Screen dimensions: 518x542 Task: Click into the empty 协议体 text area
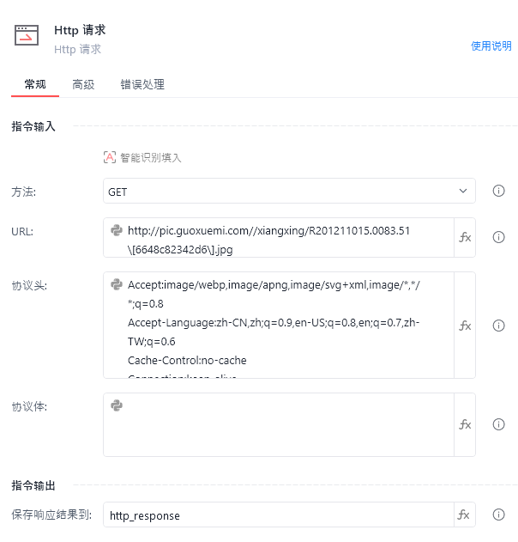(279, 424)
